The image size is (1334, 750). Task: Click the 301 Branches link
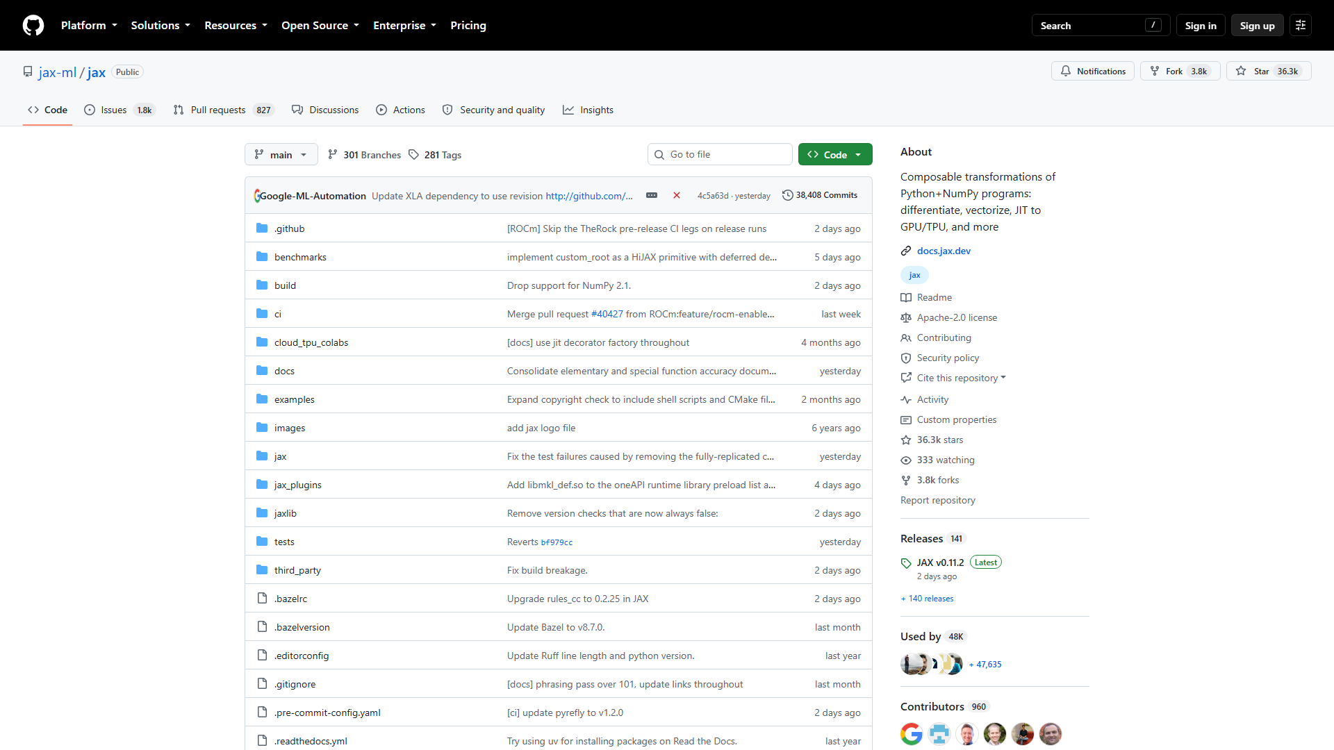pyautogui.click(x=364, y=154)
